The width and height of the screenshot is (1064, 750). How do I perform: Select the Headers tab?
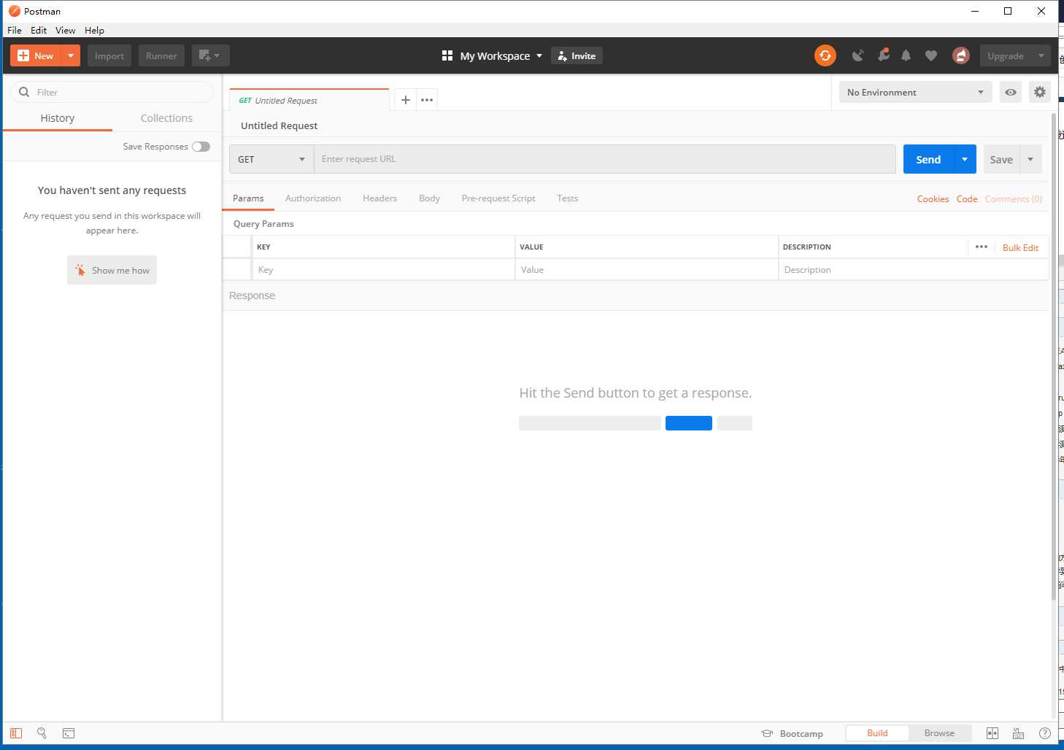[380, 198]
